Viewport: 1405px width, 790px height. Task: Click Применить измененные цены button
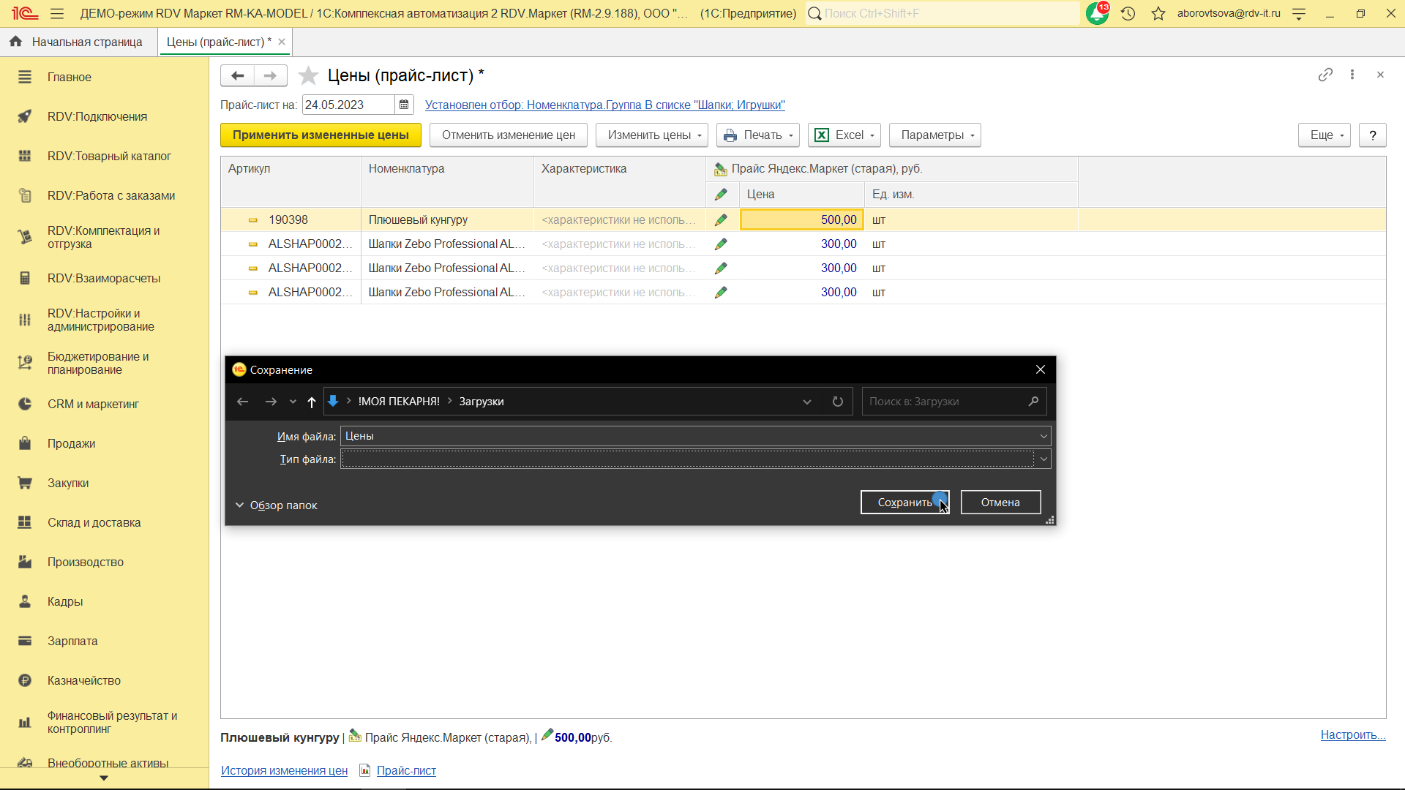click(x=321, y=135)
